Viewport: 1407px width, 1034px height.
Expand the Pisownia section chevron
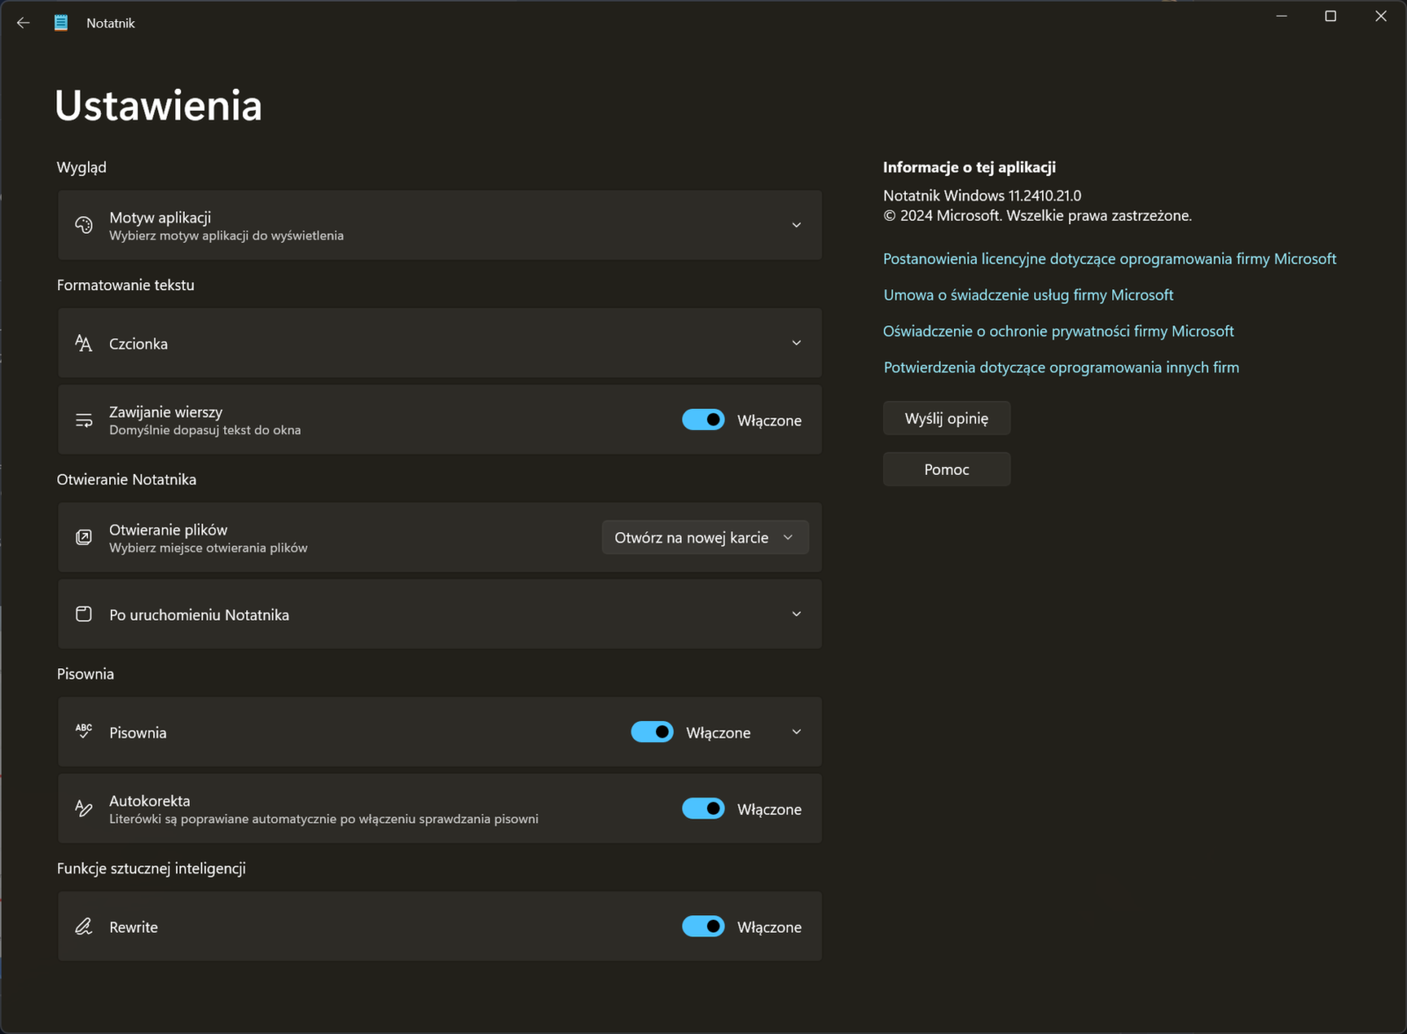796,732
